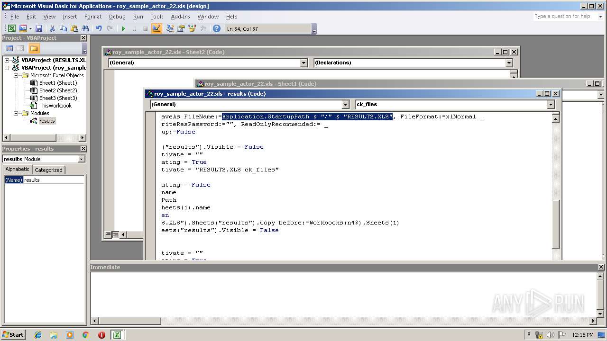Viewport: 607px width, 341px height.
Task: Switch to the Alphabetic properties tab
Action: [18, 170]
